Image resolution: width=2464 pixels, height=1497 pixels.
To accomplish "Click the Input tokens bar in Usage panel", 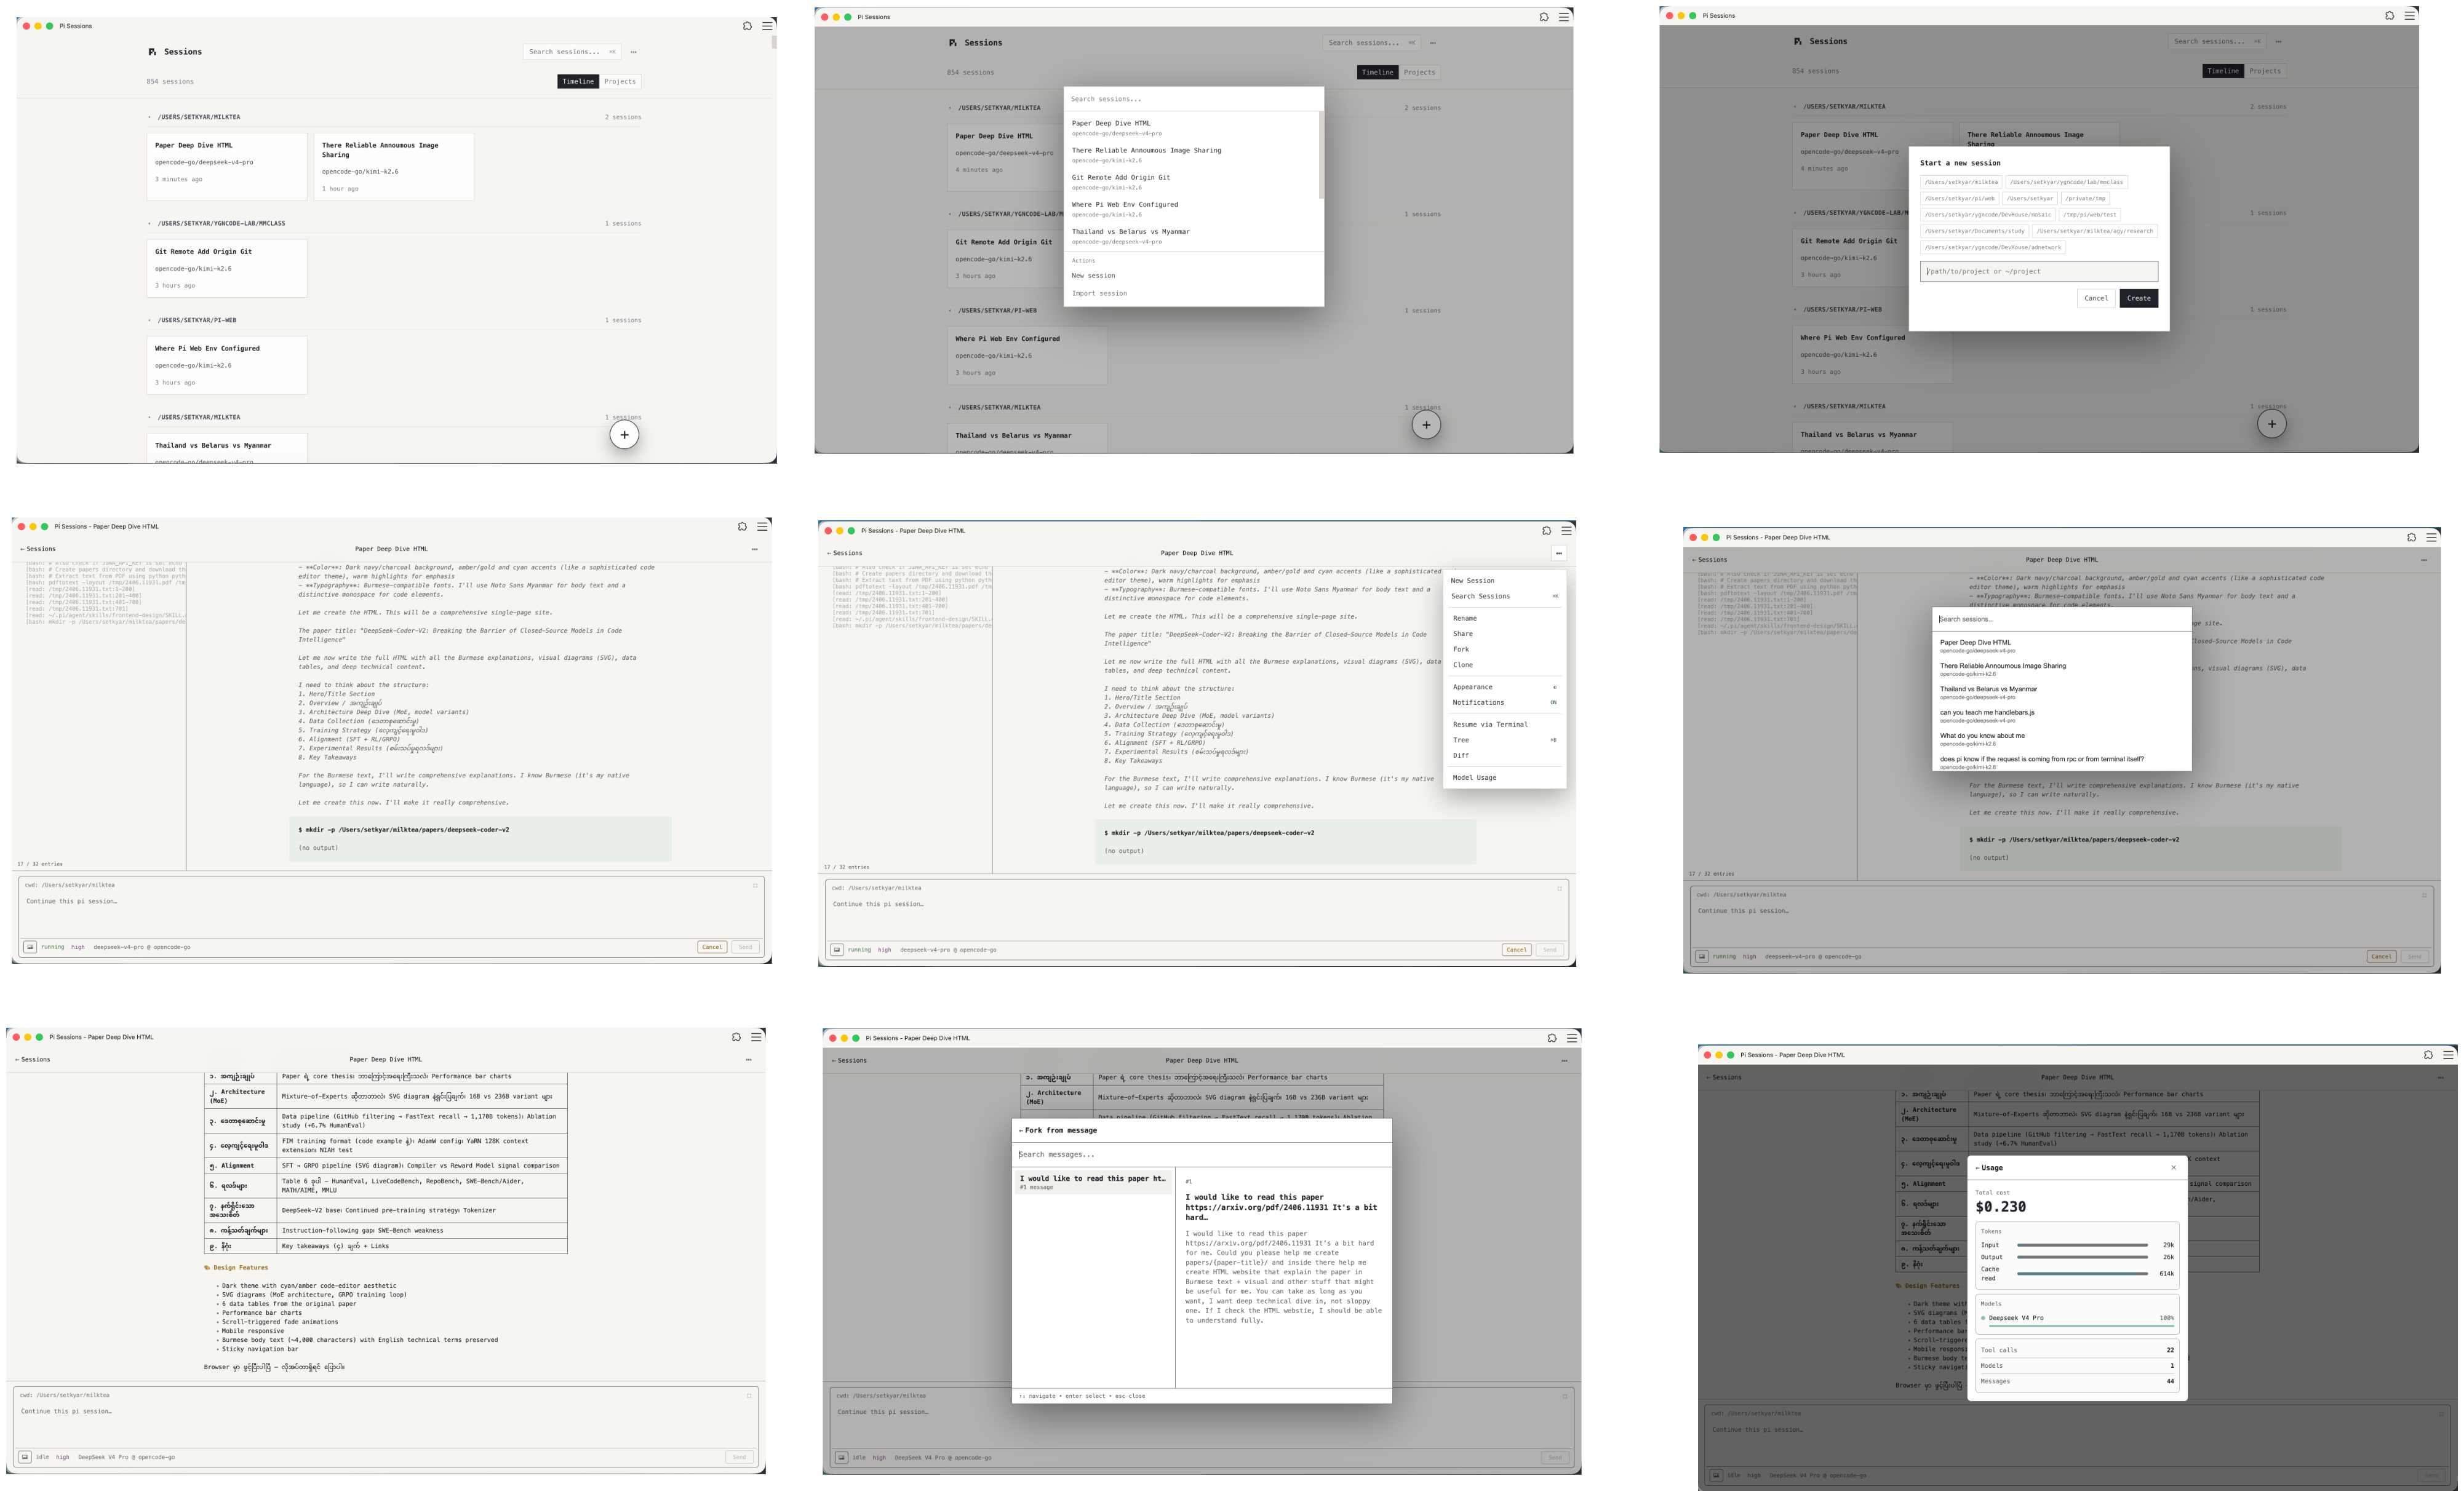I will 2082,1245.
